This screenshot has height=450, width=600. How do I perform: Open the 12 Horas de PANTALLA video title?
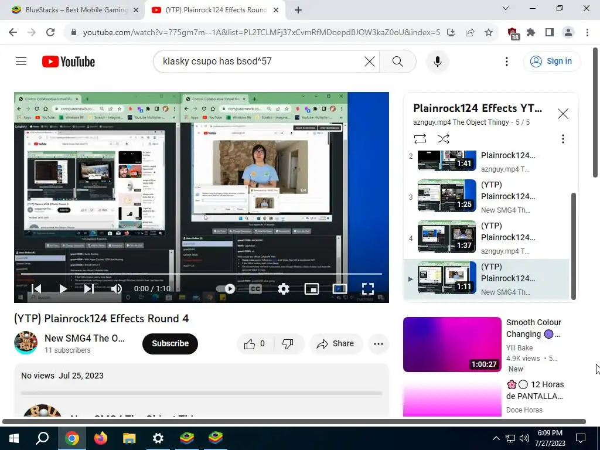(x=536, y=390)
